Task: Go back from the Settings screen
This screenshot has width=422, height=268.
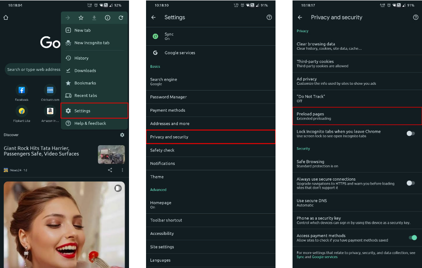Action: (x=154, y=17)
